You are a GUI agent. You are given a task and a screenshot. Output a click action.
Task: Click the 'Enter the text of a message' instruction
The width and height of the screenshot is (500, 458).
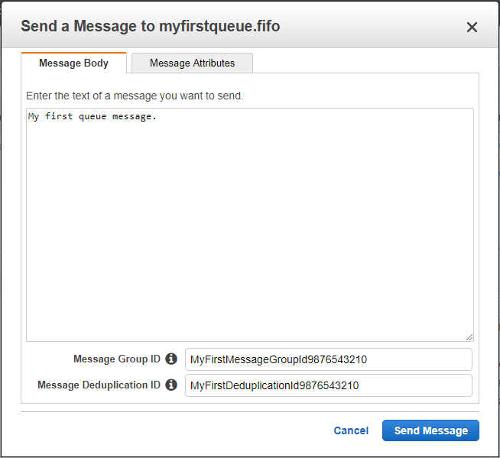(135, 96)
